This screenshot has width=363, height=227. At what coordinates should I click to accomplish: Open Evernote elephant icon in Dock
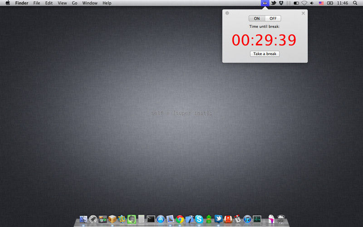point(132,219)
